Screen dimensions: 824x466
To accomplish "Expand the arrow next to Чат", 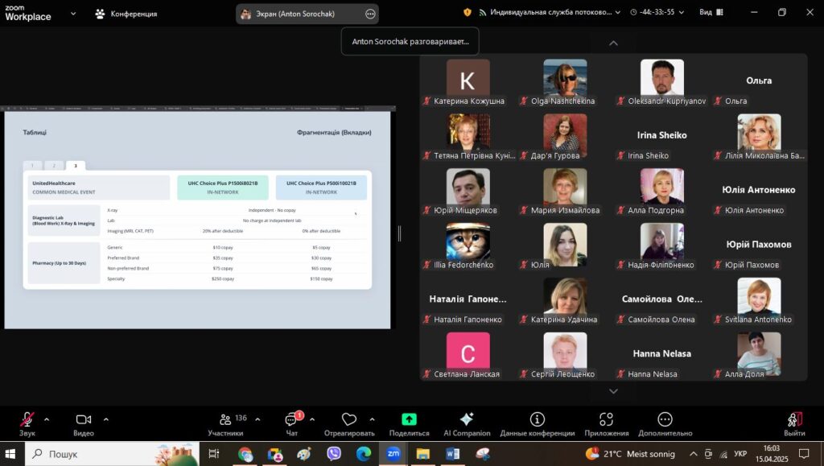I will point(312,419).
